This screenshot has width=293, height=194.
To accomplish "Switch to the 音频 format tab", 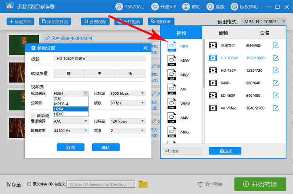I will [x=223, y=33].
